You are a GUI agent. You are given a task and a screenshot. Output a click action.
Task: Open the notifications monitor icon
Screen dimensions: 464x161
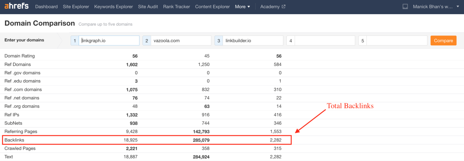pyautogui.click(x=405, y=7)
